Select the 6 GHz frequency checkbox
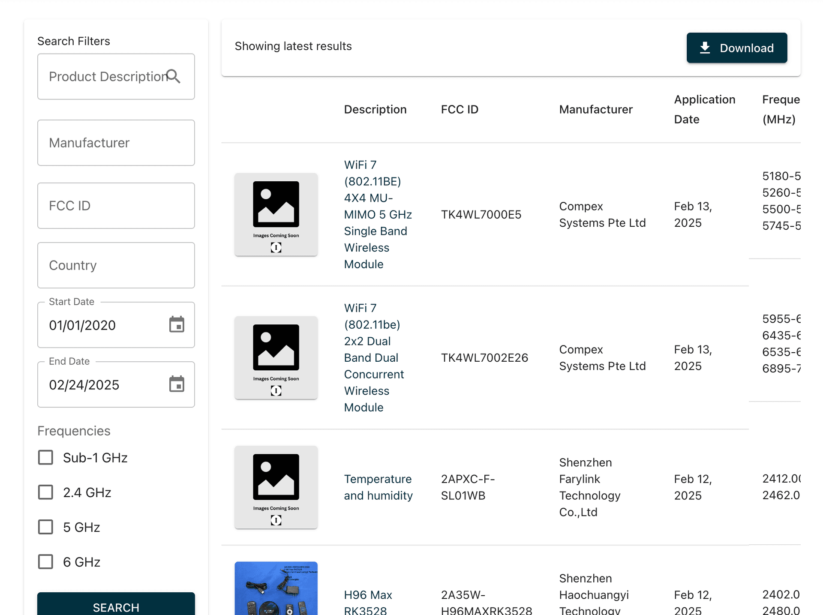This screenshot has height=615, width=823. [x=46, y=562]
